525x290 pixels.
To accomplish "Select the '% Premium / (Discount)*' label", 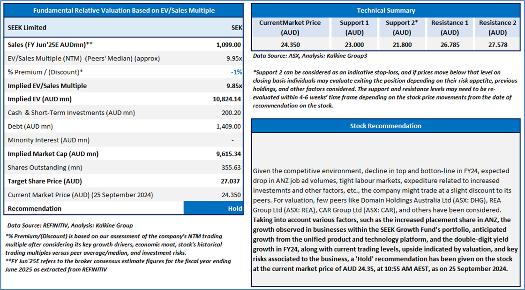I will click(x=45, y=72).
